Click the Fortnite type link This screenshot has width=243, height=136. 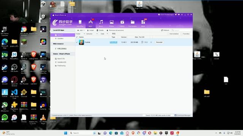point(114,42)
